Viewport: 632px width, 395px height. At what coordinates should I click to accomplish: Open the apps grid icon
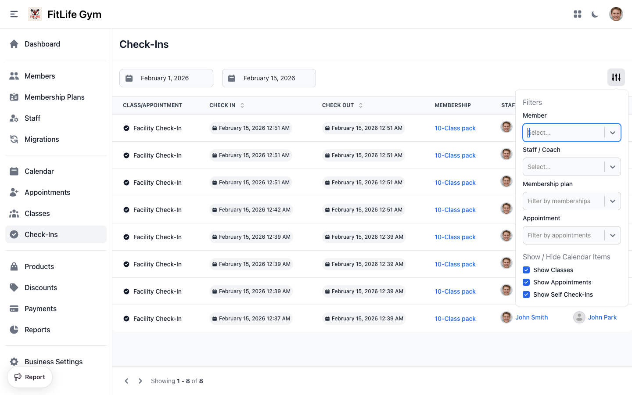pos(578,14)
